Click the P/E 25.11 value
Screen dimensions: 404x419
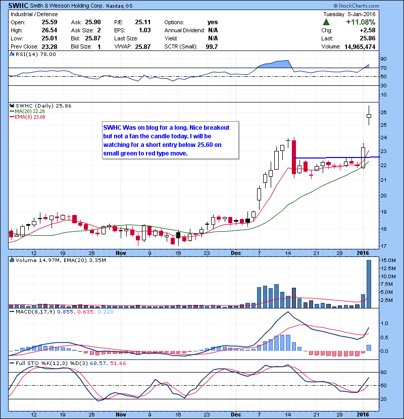143,22
